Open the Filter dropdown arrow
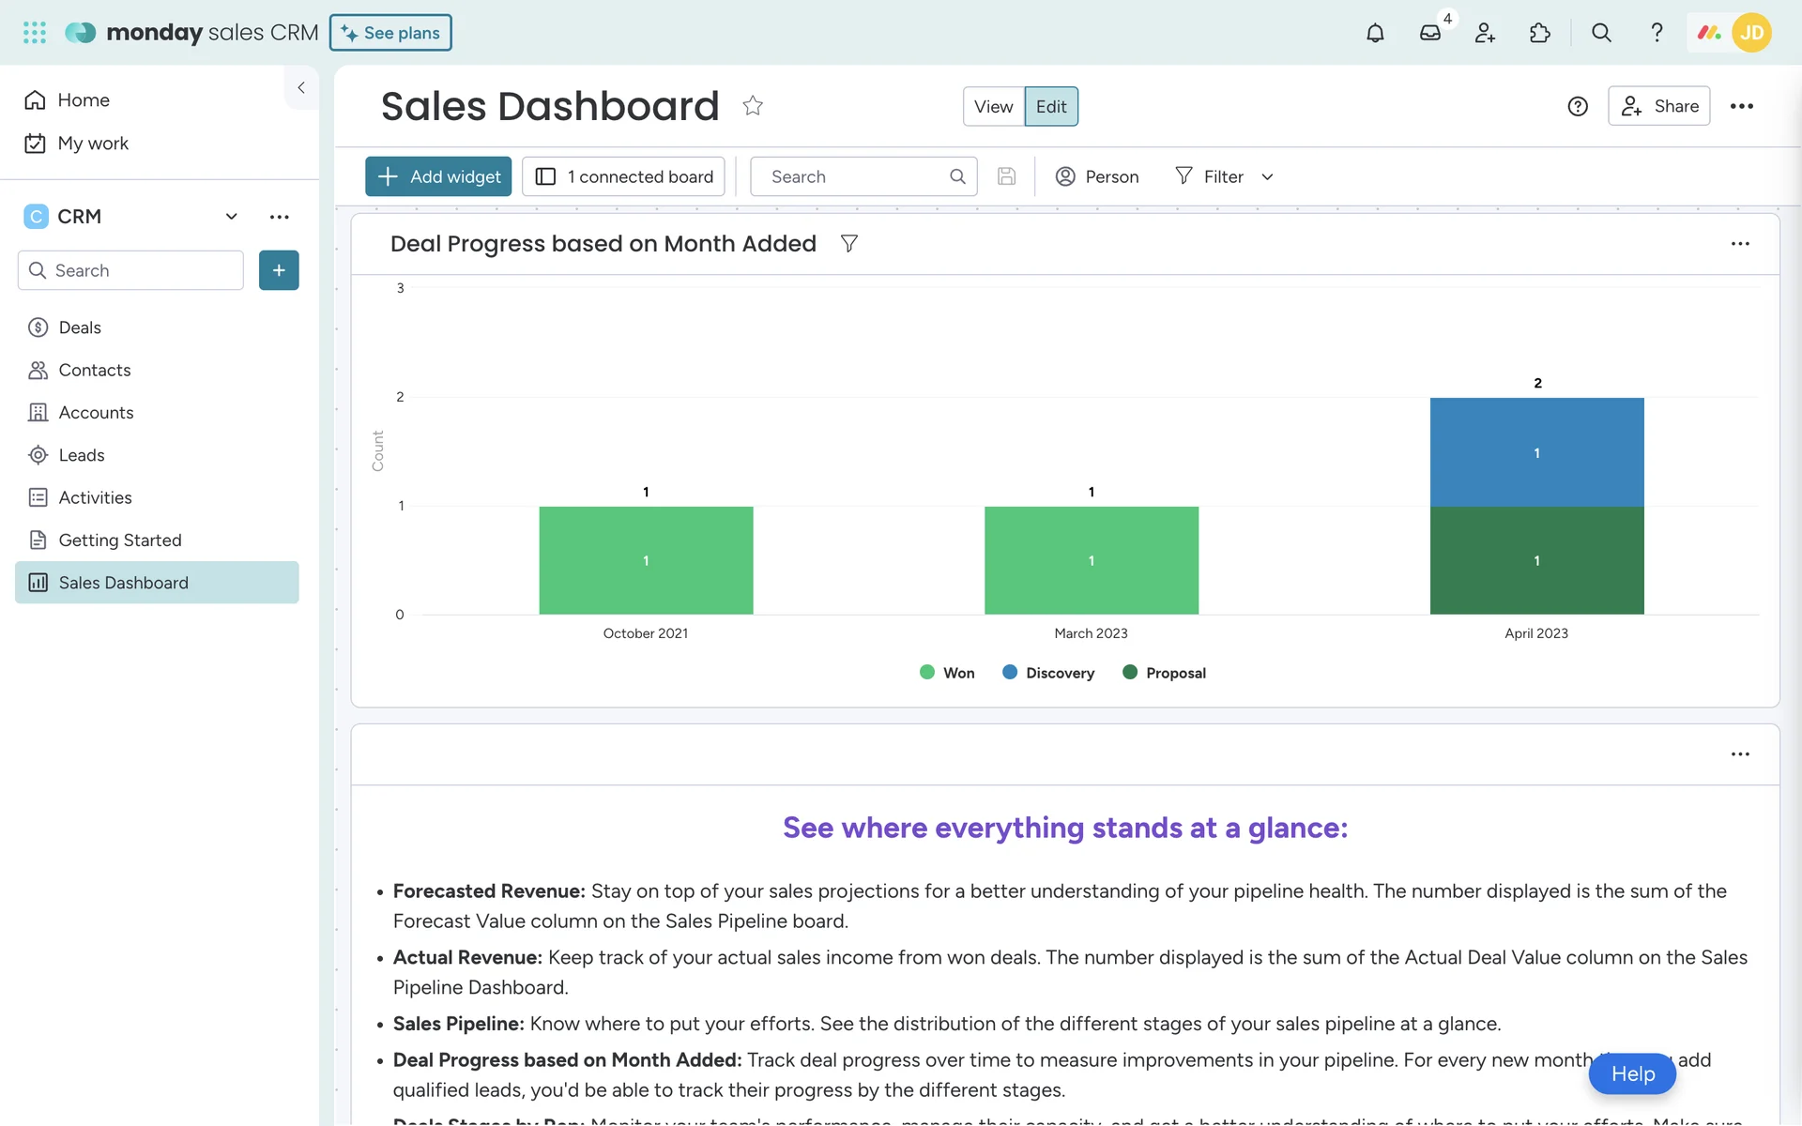1802x1126 pixels. coord(1267,177)
